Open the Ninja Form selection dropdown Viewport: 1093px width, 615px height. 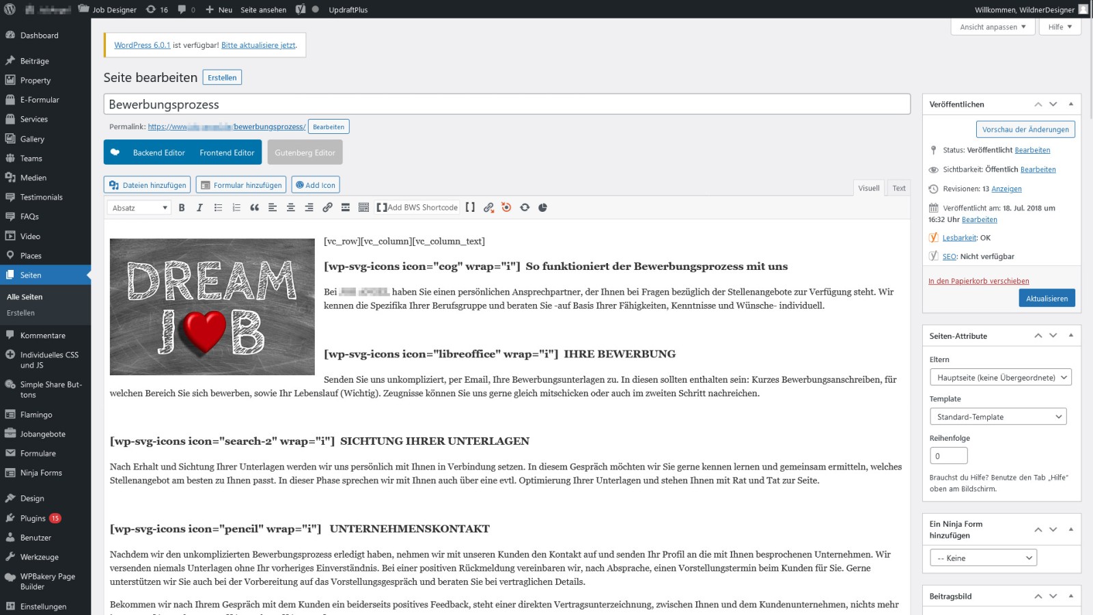[x=982, y=558]
